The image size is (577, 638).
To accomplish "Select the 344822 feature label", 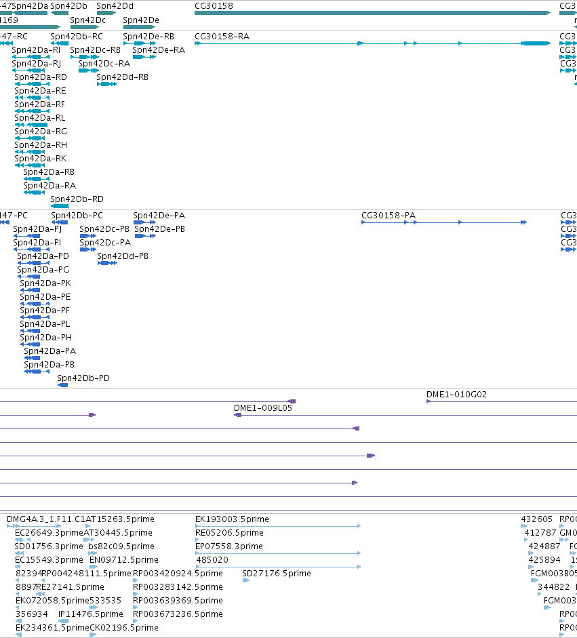I will click(553, 587).
